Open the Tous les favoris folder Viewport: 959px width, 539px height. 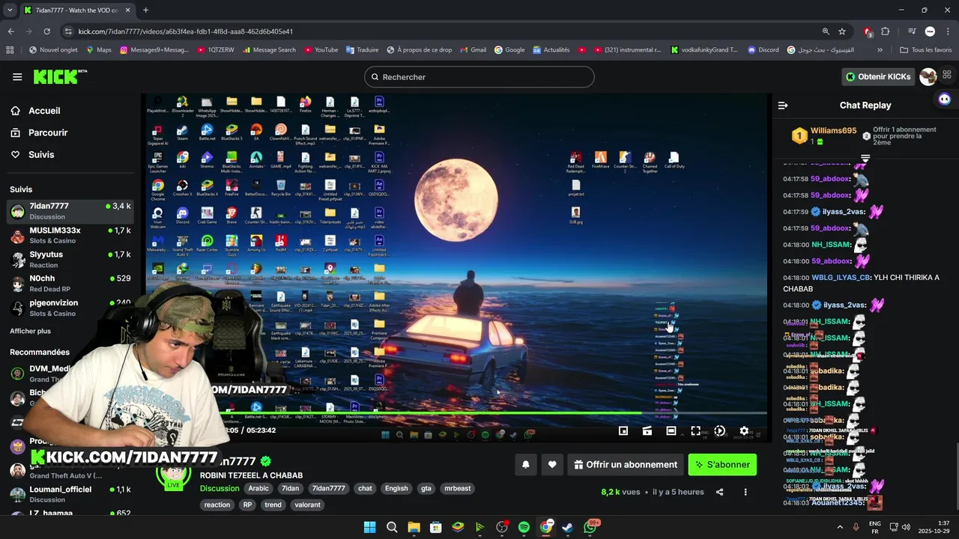925,50
